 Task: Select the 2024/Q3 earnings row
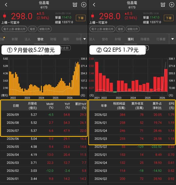pos(132,171)
